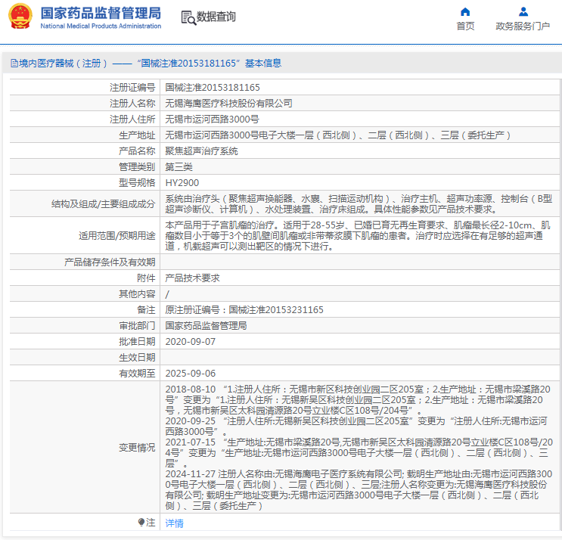Click the national emblem logo
The height and width of the screenshot is (540, 562).
tap(20, 17)
